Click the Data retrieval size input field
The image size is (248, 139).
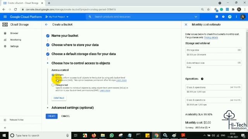coord(214,63)
